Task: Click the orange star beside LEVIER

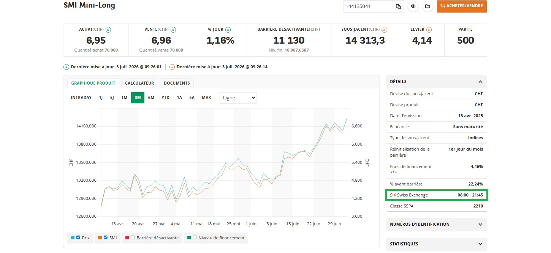Action: point(429,30)
